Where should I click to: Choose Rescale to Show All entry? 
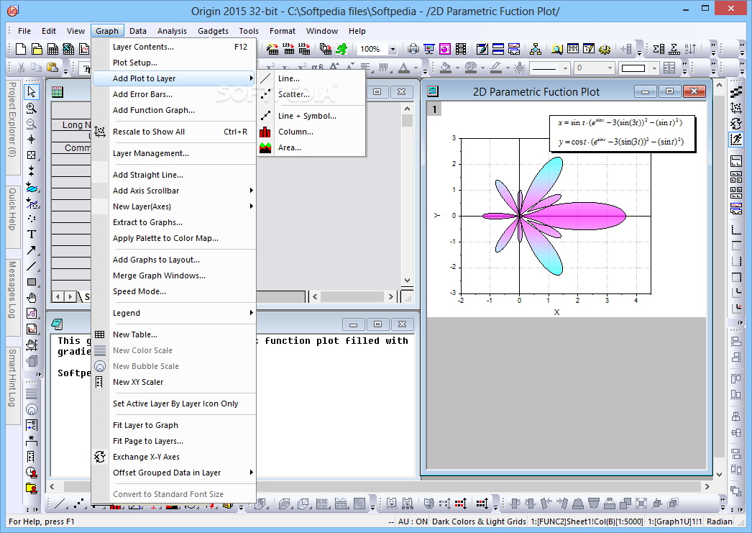pos(173,132)
